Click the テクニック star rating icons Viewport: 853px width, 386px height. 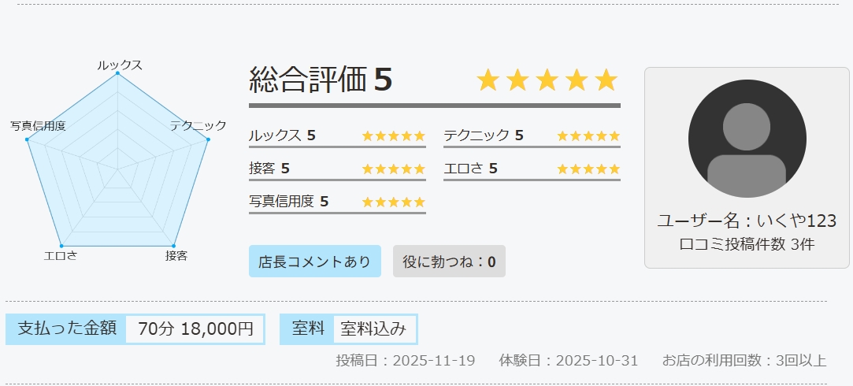588,135
